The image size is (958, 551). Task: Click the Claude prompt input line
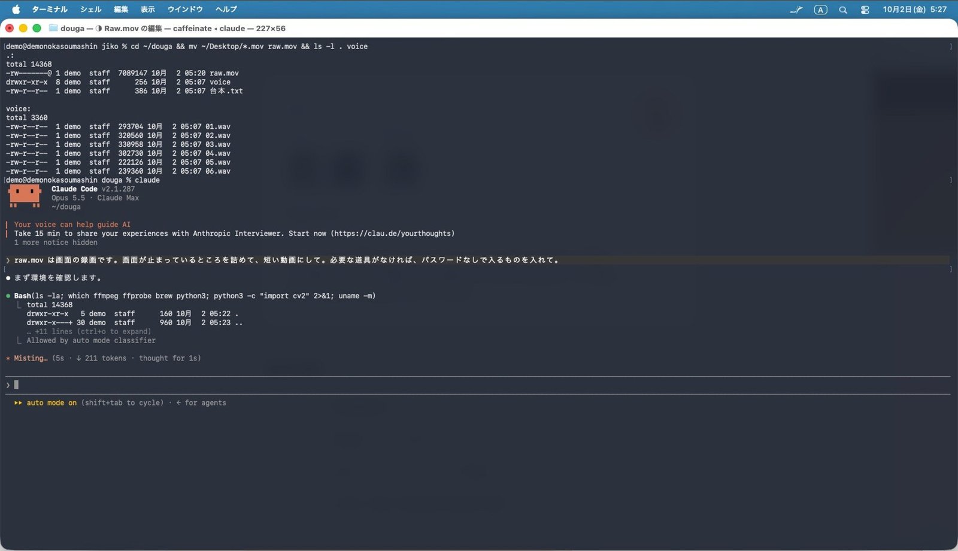[x=478, y=385]
